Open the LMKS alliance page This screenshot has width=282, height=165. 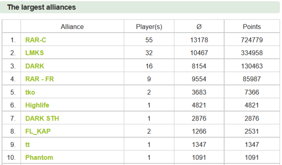point(34,53)
